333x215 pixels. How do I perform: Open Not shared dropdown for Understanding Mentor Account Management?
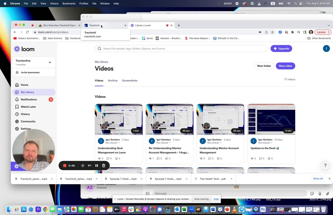click(215, 143)
